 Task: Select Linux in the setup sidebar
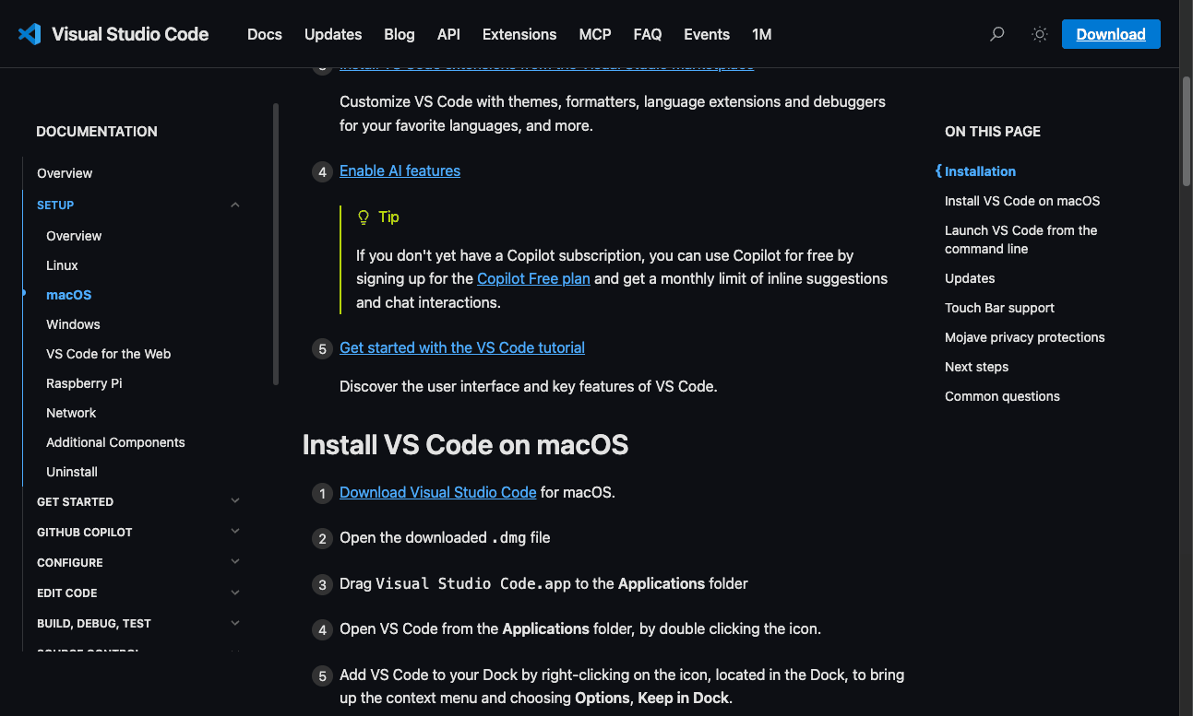pos(62,265)
